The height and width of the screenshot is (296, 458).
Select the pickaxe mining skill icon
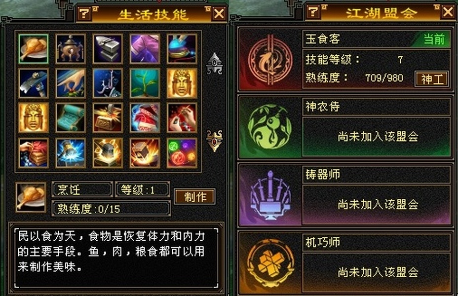coord(33,83)
